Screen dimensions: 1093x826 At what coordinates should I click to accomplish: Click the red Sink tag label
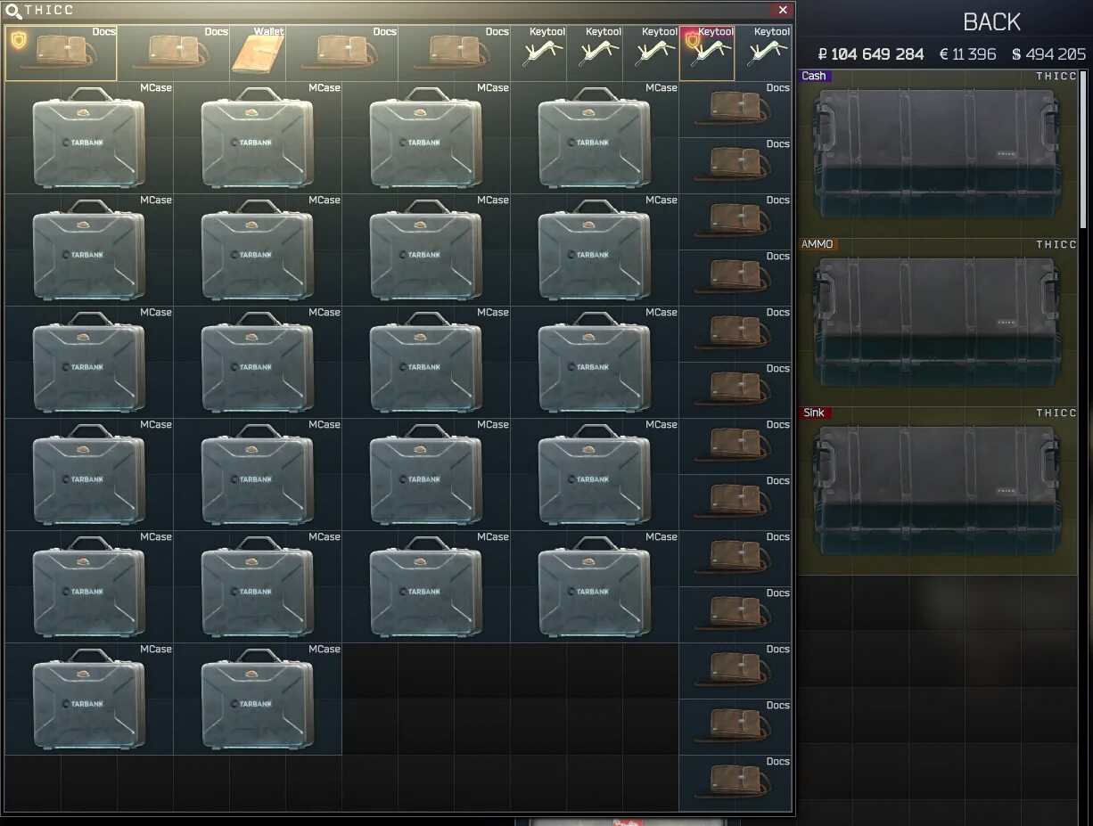point(813,413)
